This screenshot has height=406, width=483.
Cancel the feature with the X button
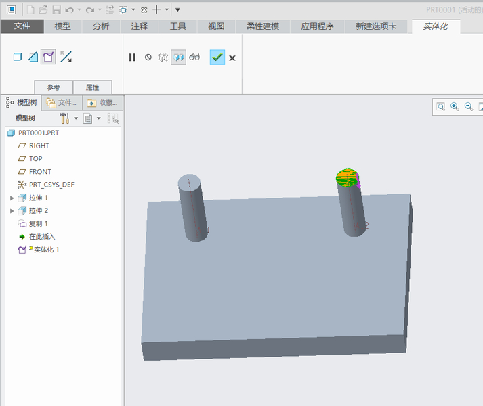232,58
